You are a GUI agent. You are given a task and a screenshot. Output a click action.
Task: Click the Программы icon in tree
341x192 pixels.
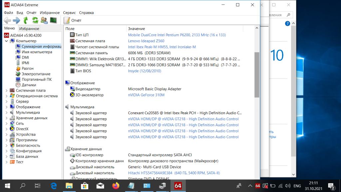pyautogui.click(x=12, y=140)
